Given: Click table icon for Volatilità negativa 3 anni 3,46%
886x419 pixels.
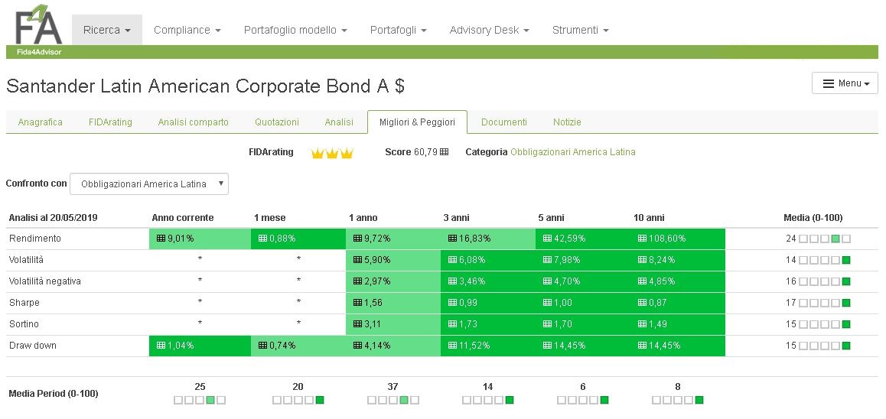Looking at the screenshot, I should pyautogui.click(x=453, y=281).
